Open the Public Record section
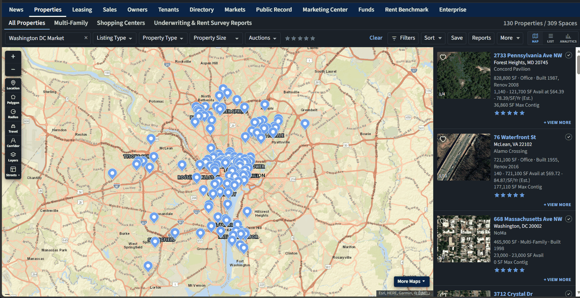 (x=274, y=10)
